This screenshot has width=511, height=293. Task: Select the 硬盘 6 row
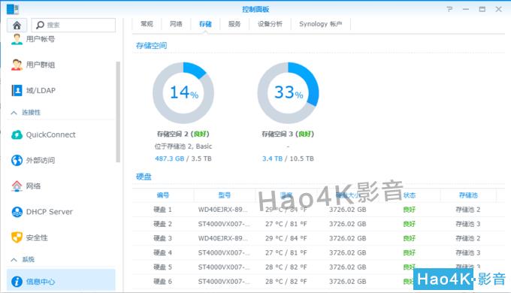(x=319, y=281)
